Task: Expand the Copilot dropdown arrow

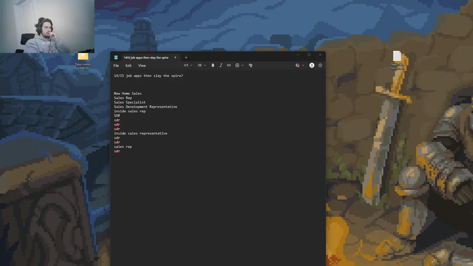Action: pyautogui.click(x=303, y=65)
